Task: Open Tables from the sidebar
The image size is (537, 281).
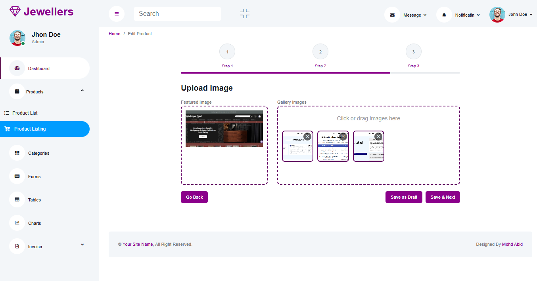Action: [x=34, y=200]
